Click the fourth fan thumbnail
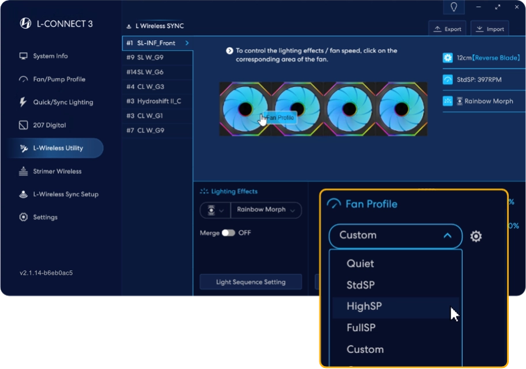This screenshot has height=369, width=526. click(401, 109)
